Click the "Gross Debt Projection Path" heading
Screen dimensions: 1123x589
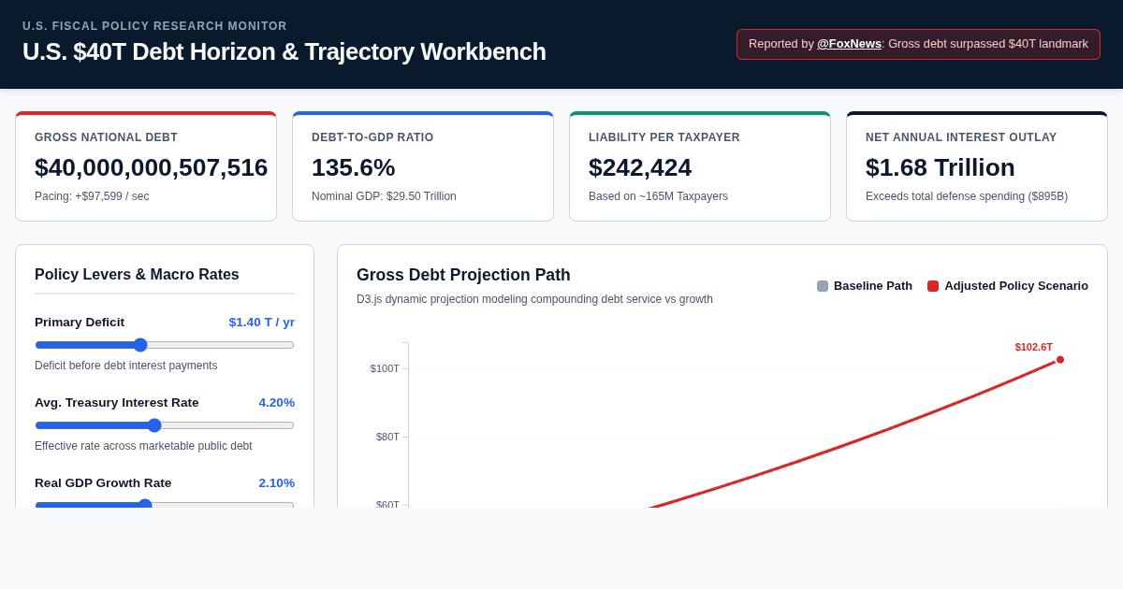tap(463, 275)
